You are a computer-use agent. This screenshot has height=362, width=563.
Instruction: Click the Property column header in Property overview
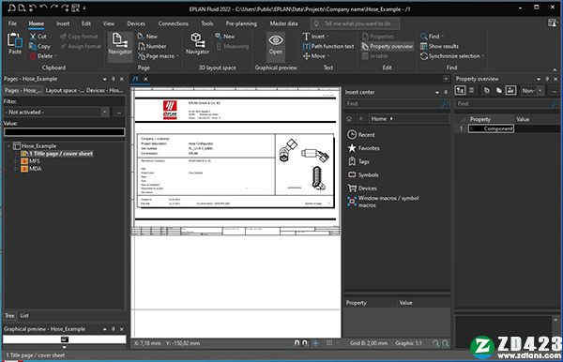click(480, 119)
